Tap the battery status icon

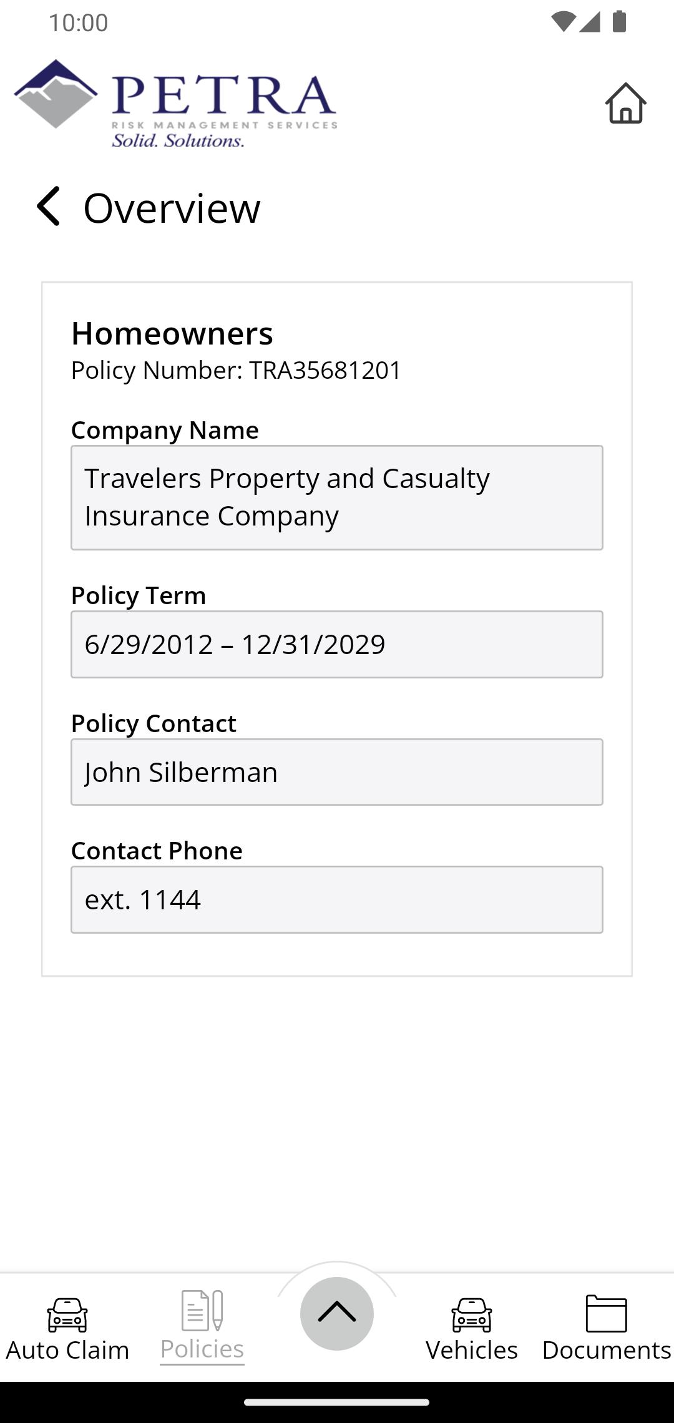point(619,22)
